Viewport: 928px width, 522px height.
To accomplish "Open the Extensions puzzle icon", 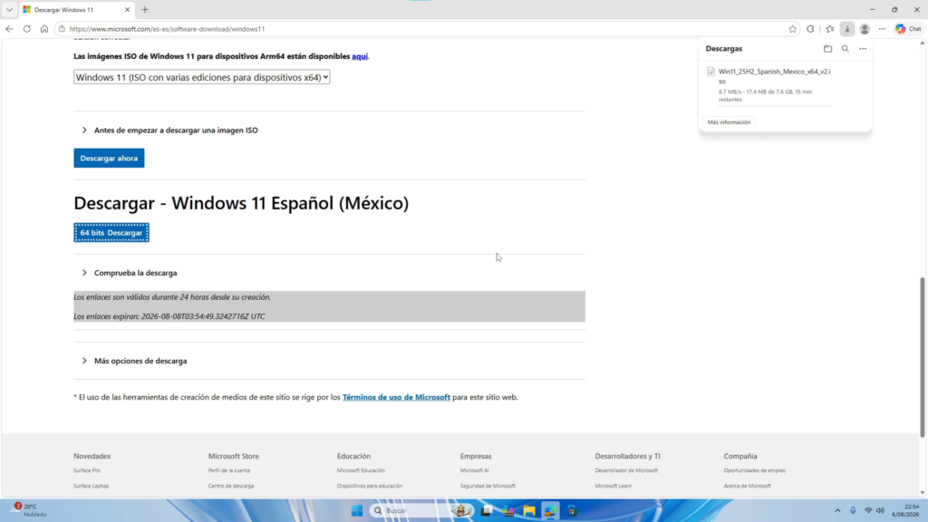I will [x=810, y=28].
